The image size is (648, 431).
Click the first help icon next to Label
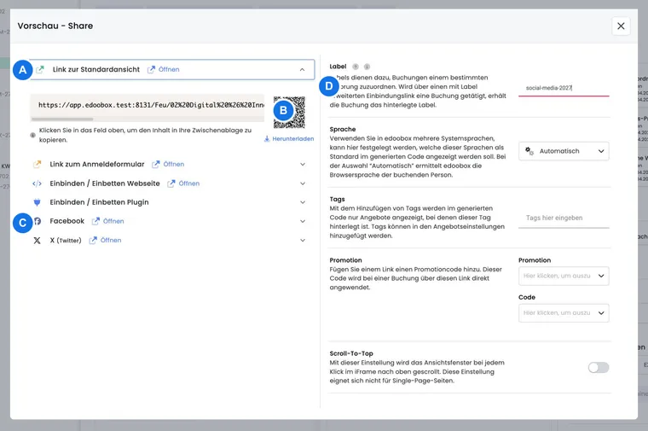[x=356, y=67]
